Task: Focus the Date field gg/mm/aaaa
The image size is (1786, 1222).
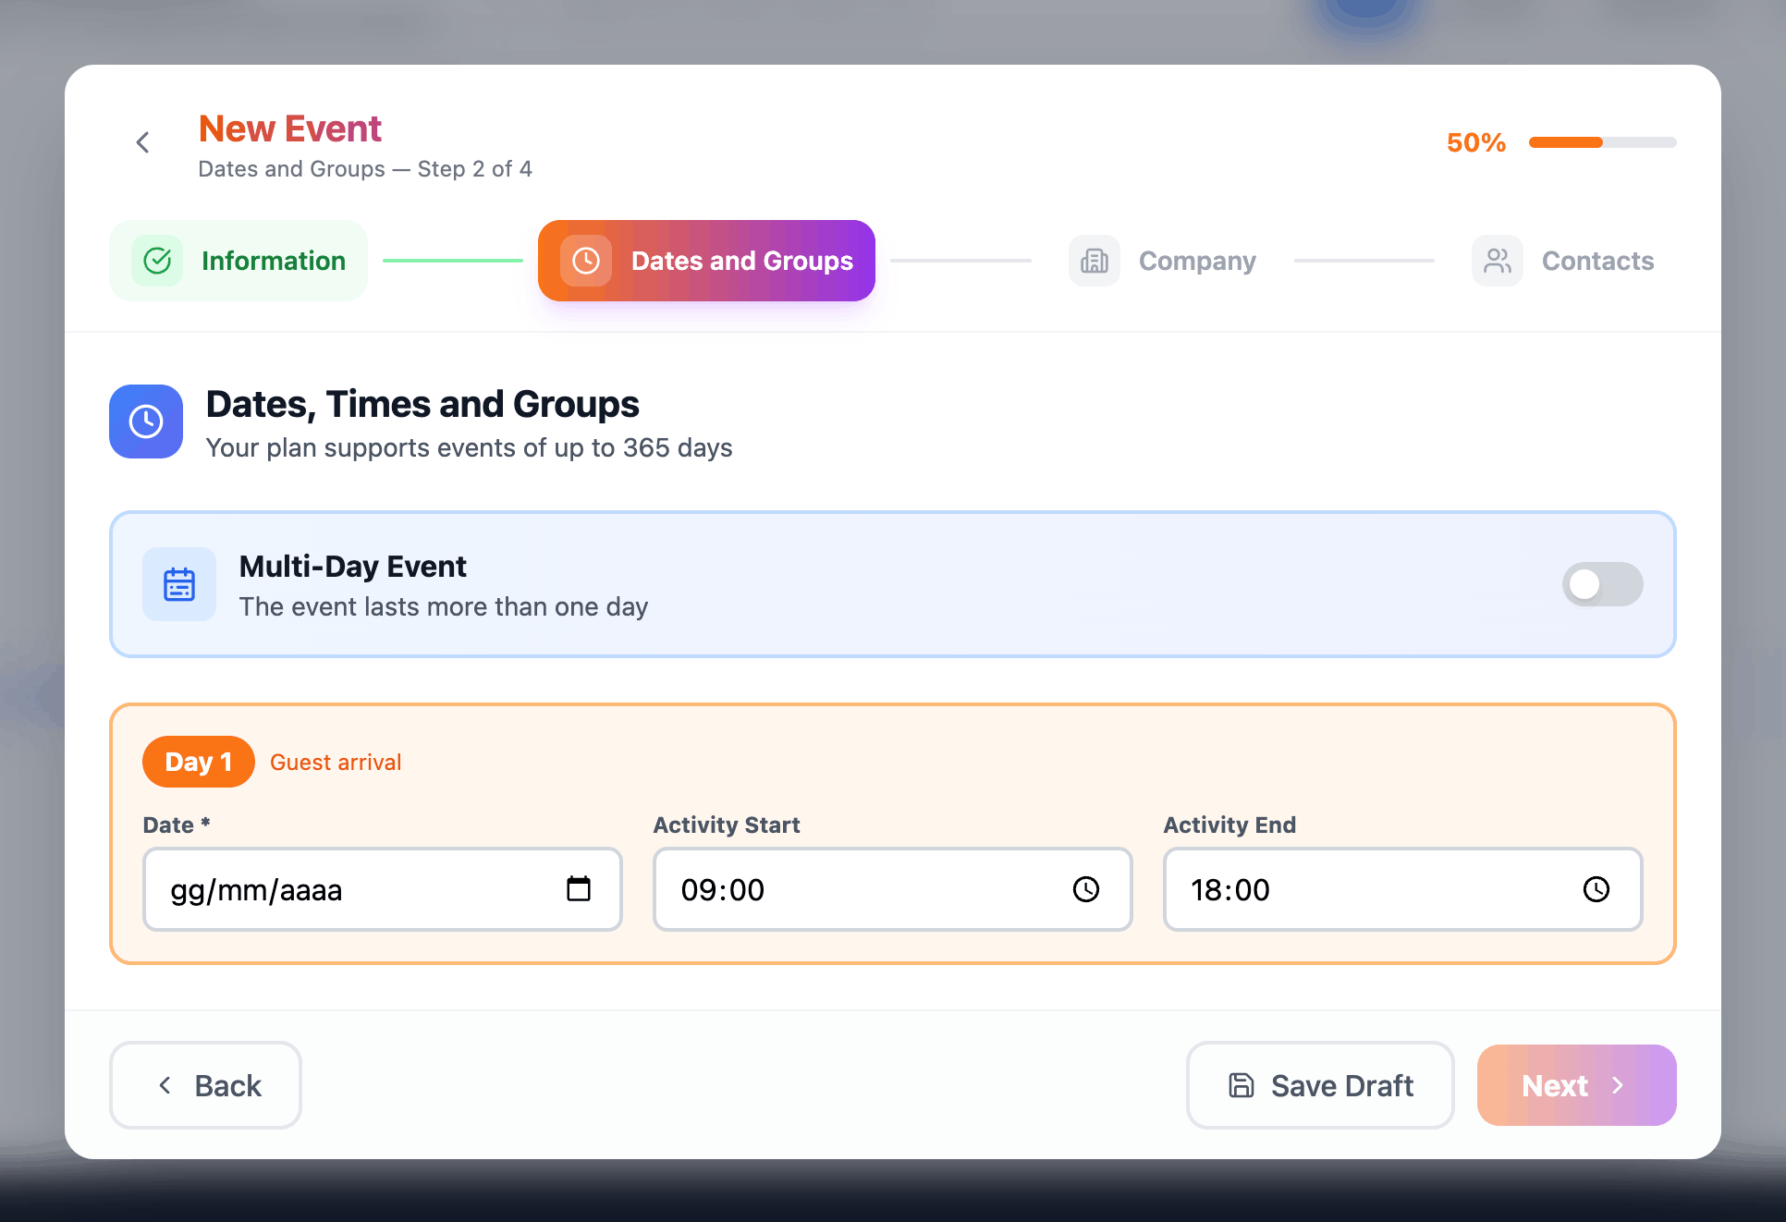Action: (383, 889)
